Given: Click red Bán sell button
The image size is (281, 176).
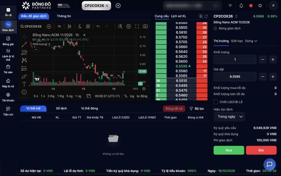Looking at the screenshot, I should pos(261,150).
